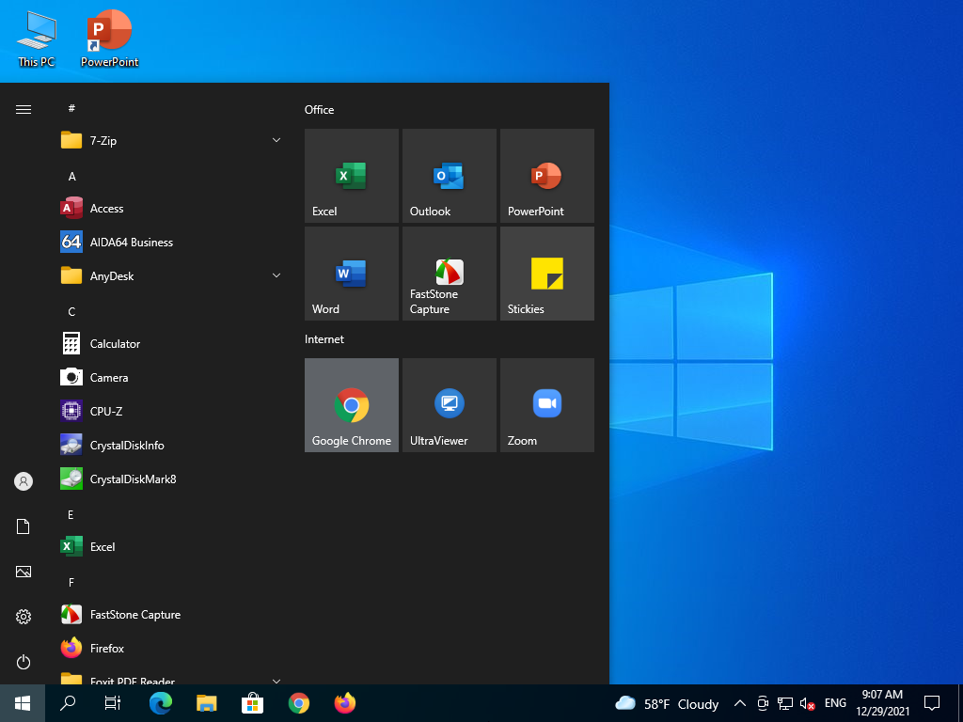Open the Word tile
Image resolution: width=963 pixels, height=722 pixels.
[x=351, y=274]
